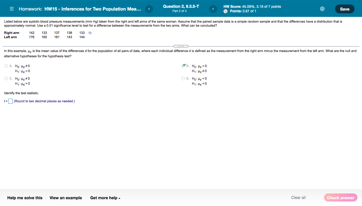Click Help me solve this link
Viewport: 362px width, 206px height.
point(25,198)
